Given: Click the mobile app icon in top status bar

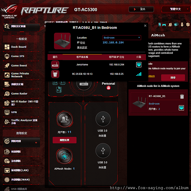Looking at the screenshot, I should (159, 25).
